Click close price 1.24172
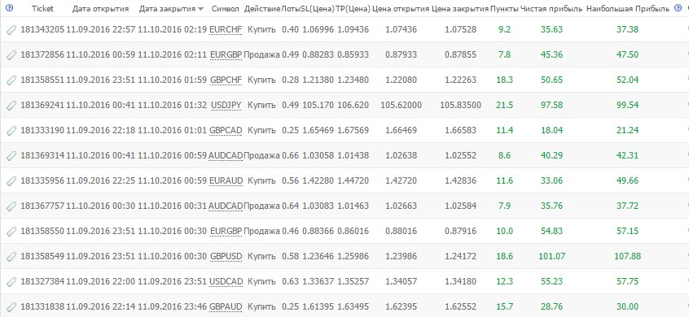The height and width of the screenshot is (317, 689). [x=460, y=256]
